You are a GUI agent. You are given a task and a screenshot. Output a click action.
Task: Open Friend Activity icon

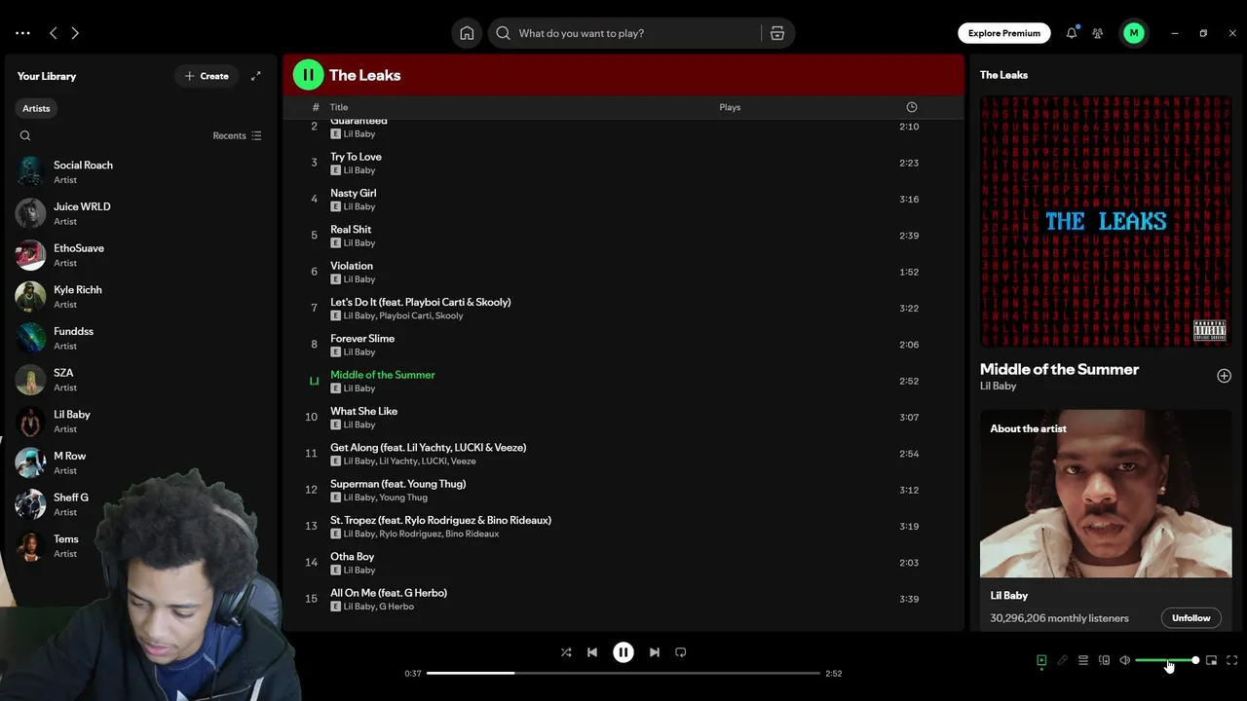(1098, 33)
